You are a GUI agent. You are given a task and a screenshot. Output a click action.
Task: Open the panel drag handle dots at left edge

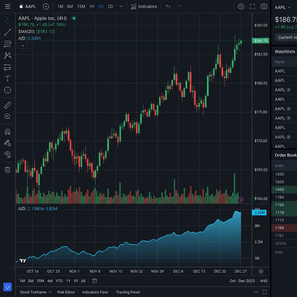point(14,267)
